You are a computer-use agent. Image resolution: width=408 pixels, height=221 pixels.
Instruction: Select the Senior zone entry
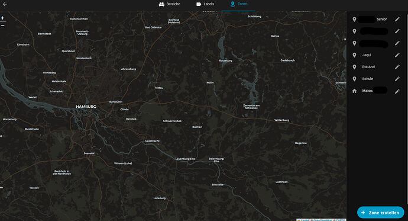(376, 20)
